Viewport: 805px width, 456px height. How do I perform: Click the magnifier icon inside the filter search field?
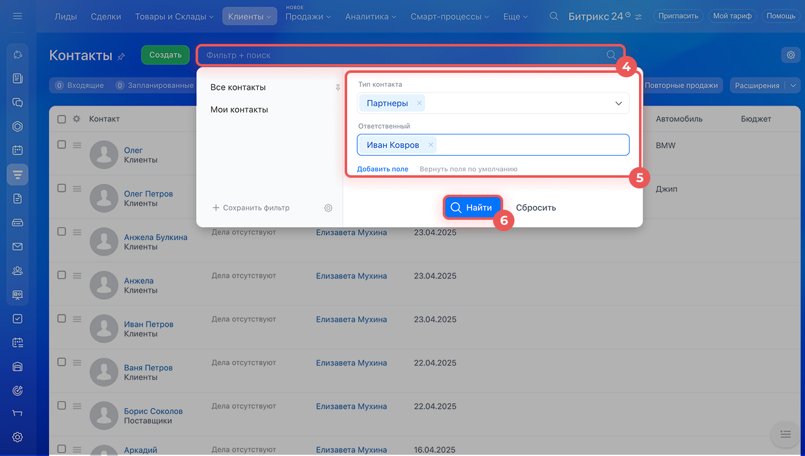coord(611,55)
